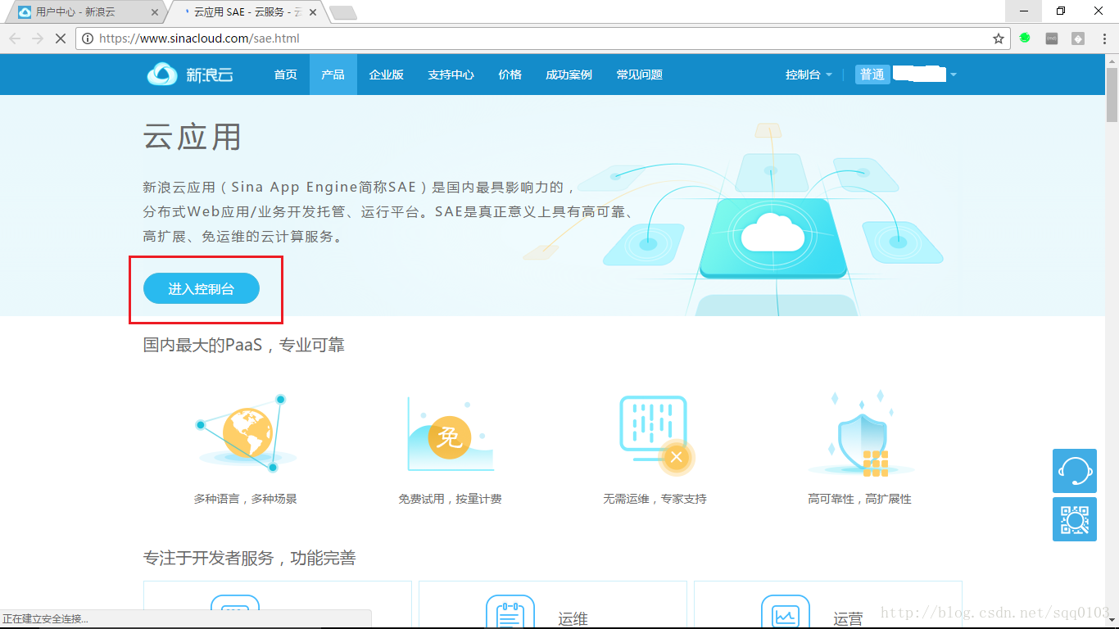
Task: Close the 用户中心 - 新浪云 tab
Action: click(x=155, y=12)
